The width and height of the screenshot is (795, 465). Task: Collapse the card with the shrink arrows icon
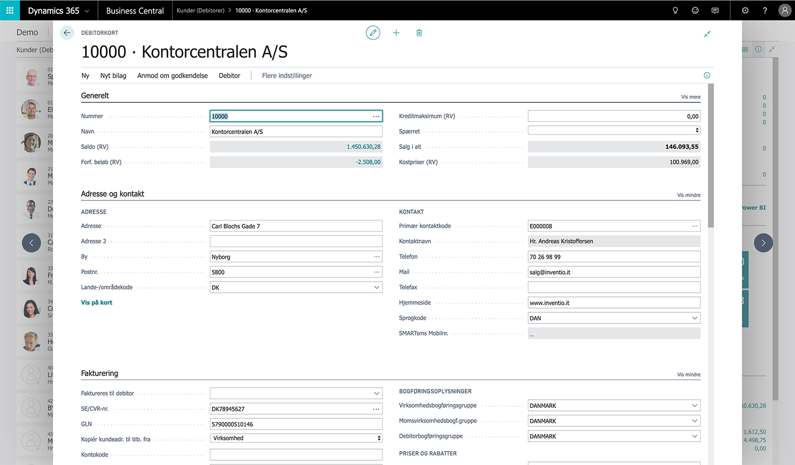(707, 34)
